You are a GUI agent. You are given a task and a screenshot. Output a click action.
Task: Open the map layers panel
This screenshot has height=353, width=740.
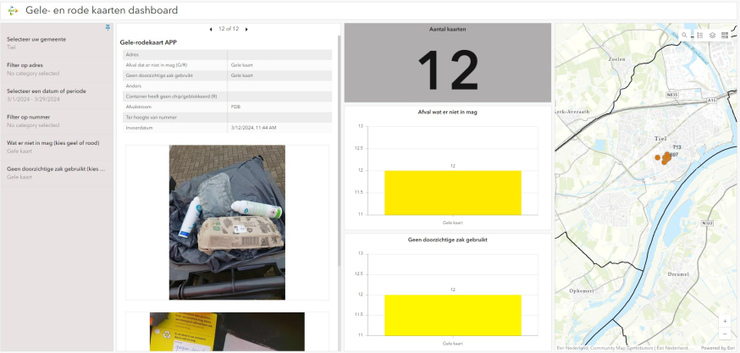(x=713, y=35)
